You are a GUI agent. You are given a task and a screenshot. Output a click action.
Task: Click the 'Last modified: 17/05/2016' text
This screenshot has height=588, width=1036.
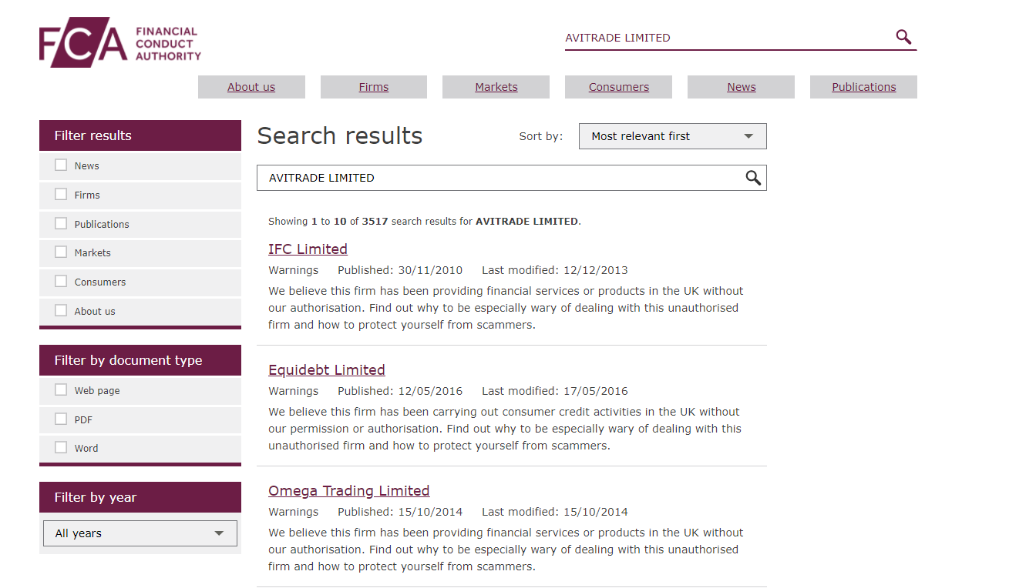[555, 391]
